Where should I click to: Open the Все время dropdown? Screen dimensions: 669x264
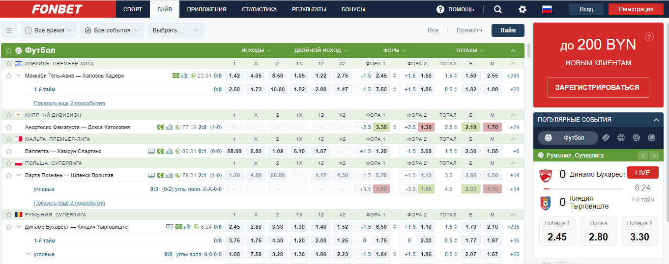[48, 30]
